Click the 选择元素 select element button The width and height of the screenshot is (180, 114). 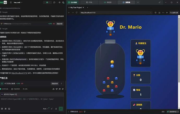point(174,13)
